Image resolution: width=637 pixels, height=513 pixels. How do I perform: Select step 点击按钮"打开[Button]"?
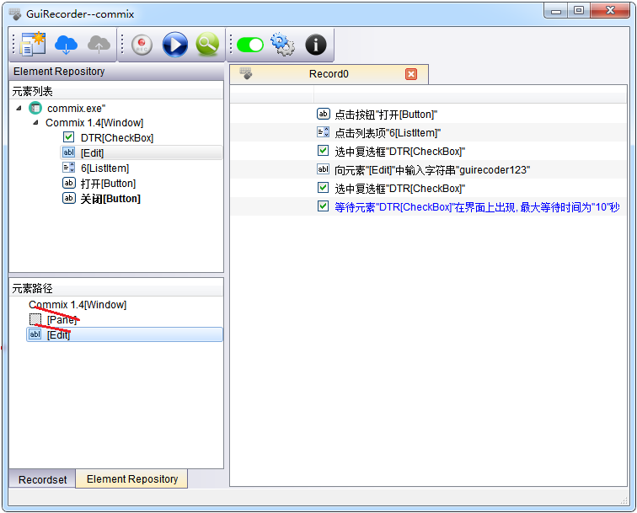386,115
